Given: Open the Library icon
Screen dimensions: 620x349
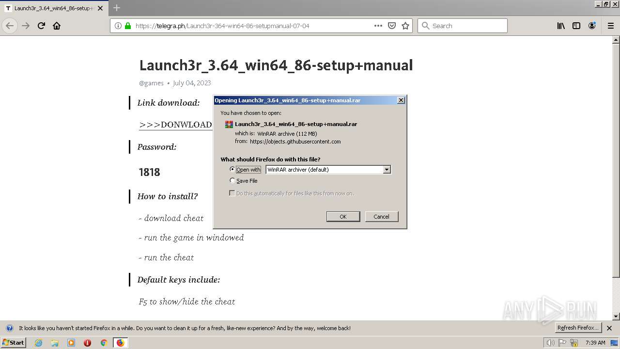Looking at the screenshot, I should pos(561,26).
